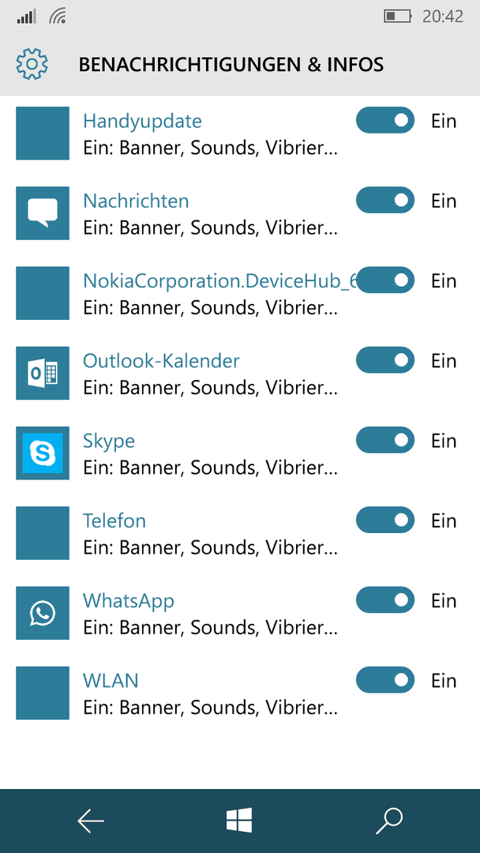Screen dimensions: 480x853
Task: Select the WLAN list entry label
Action: (111, 681)
